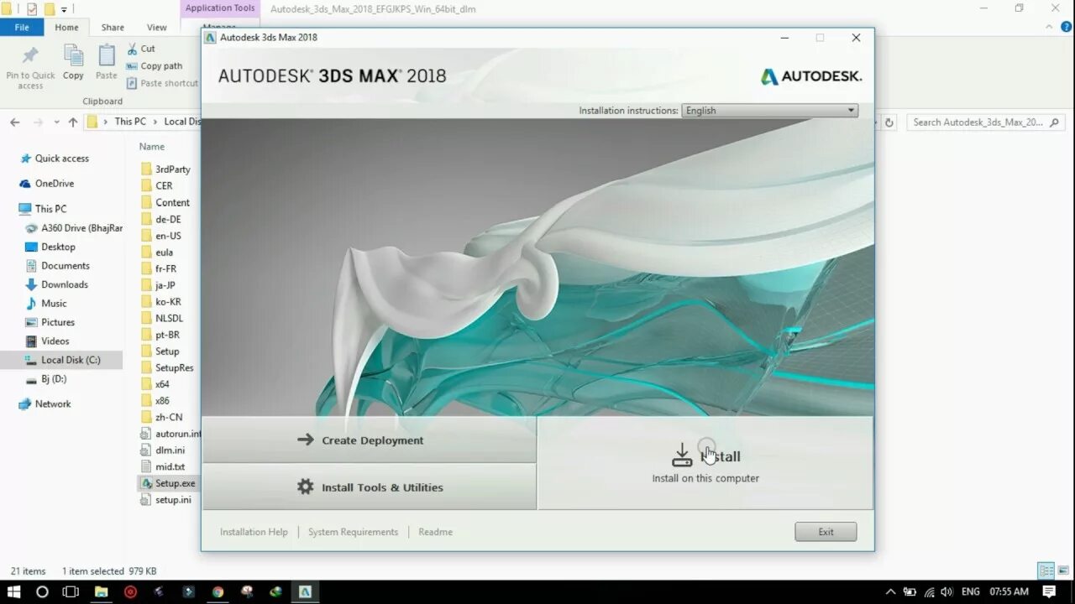This screenshot has height=604, width=1075.
Task: Click the Install Tools gear icon
Action: (x=305, y=487)
